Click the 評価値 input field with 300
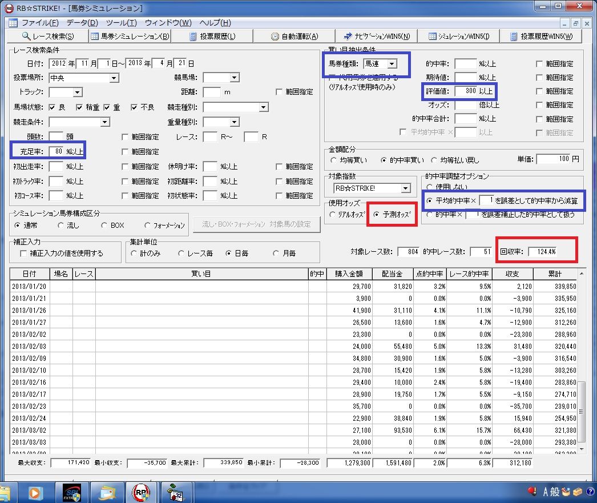This screenshot has height=503, width=597. point(466,91)
